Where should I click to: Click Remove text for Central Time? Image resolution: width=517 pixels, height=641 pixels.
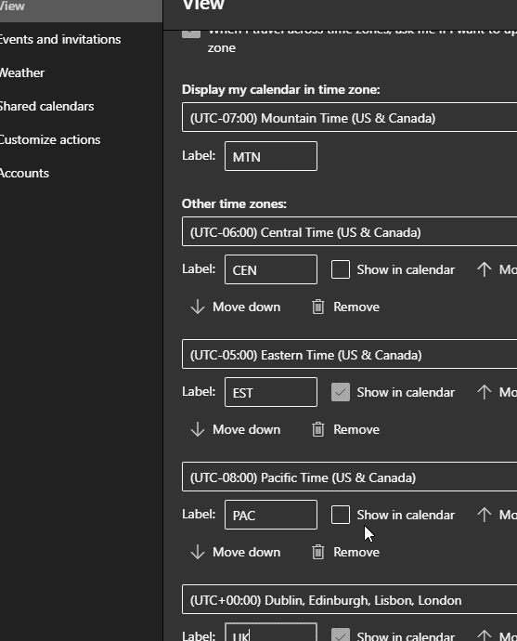[356, 307]
